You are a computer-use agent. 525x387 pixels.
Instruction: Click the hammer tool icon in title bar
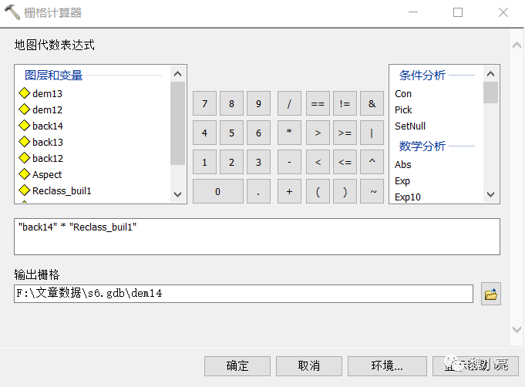pos(12,12)
